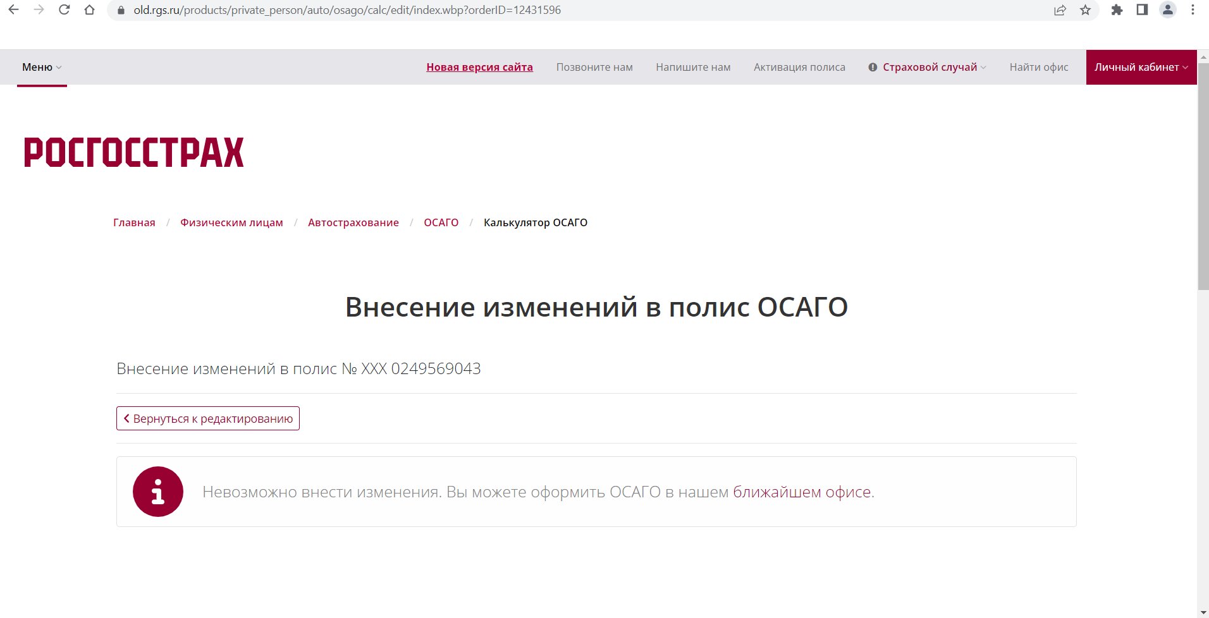Click policy number text ХХХ 0249569043
The image size is (1209, 618).
point(420,368)
